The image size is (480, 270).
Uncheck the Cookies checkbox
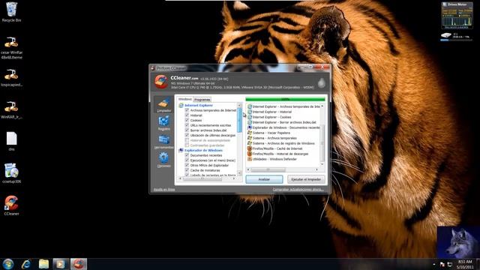pyautogui.click(x=187, y=120)
